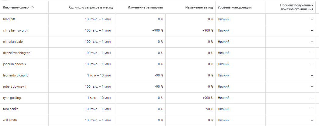Click the Ключевое слово header text

16,7
